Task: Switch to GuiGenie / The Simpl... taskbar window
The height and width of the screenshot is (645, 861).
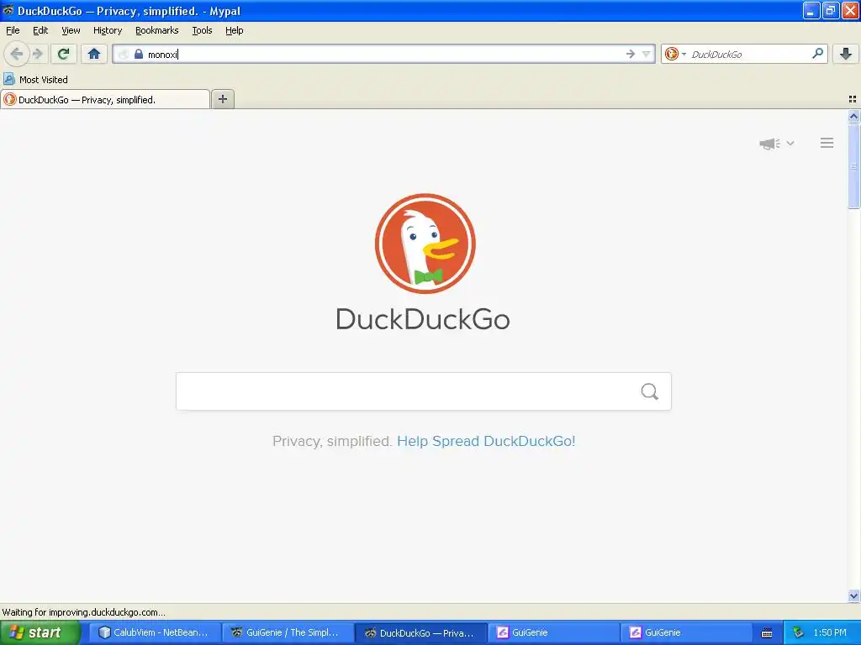Action: (x=288, y=632)
